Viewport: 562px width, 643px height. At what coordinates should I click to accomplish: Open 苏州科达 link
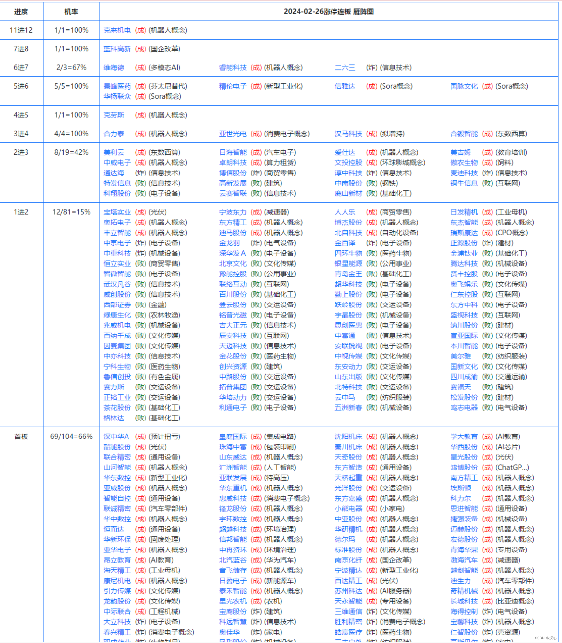[348, 591]
